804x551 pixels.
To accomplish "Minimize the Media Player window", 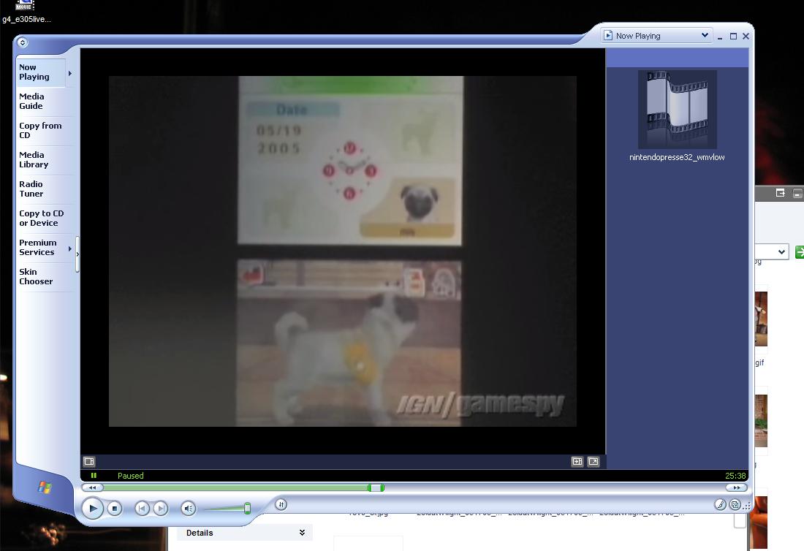I will (721, 37).
